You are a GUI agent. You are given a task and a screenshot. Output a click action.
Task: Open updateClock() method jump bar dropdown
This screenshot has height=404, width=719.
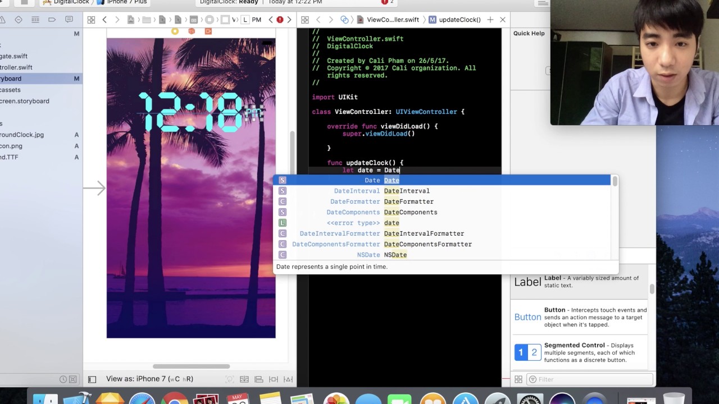coord(455,20)
